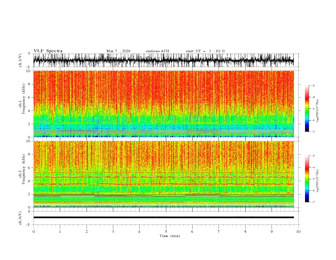The image size is (336, 260).
Task: Click the ch.2 frequency tick label "4"
Action: click(x=29, y=181)
